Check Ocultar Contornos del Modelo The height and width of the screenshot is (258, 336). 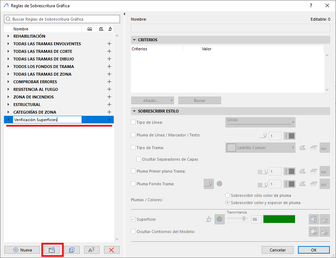tap(133, 232)
